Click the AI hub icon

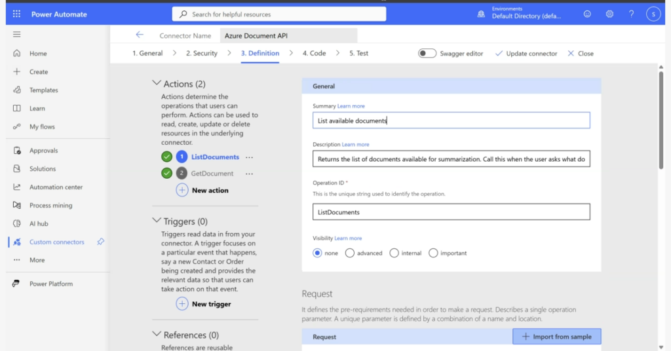point(16,223)
